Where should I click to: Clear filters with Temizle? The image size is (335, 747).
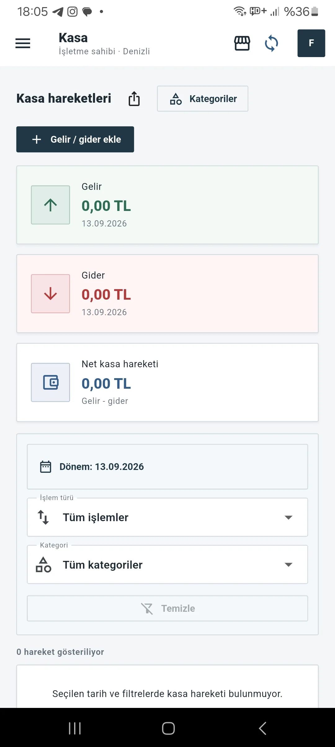[167, 608]
